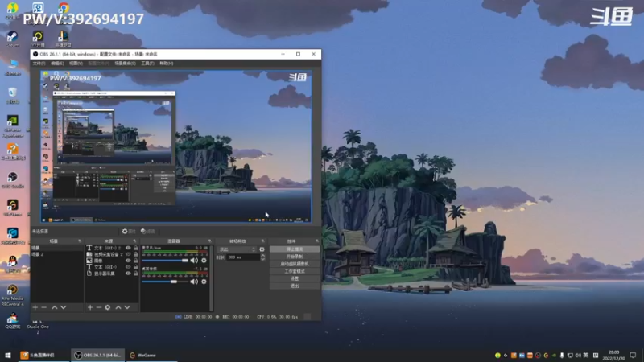Image resolution: width=644 pixels, height=362 pixels.
Task: Click the 开始录制 button
Action: (x=295, y=257)
